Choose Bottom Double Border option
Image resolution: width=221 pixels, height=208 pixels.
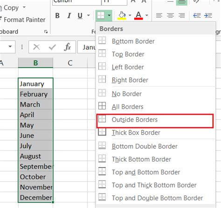tap(156, 146)
